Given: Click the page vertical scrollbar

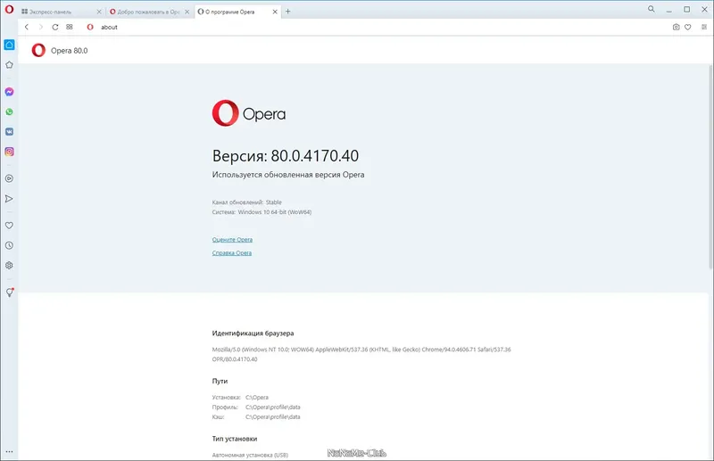Looking at the screenshot, I should (710, 166).
